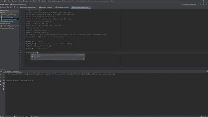This screenshot has width=208, height=117.
Task: Switch to boolean_operations.py editor tab
Action: 29,7
